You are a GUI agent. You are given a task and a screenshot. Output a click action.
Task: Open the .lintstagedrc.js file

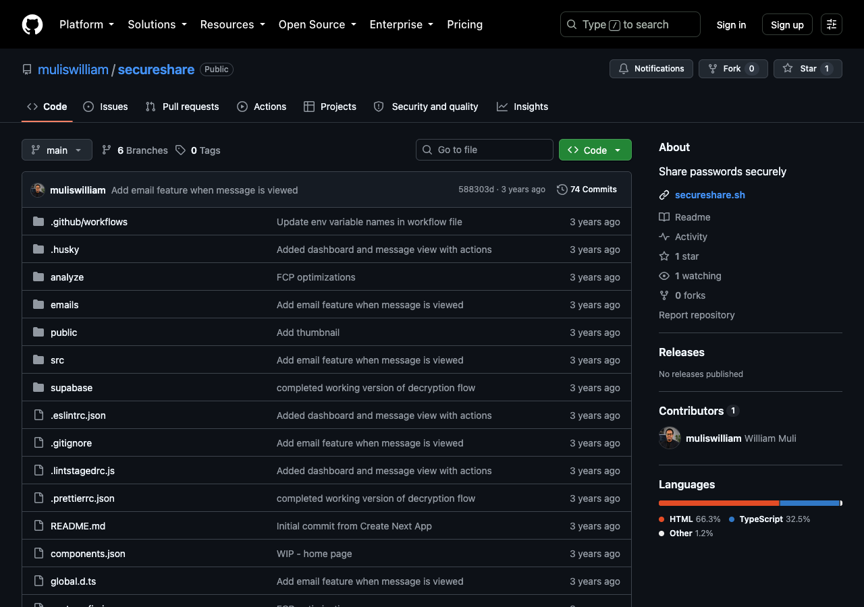click(82, 471)
